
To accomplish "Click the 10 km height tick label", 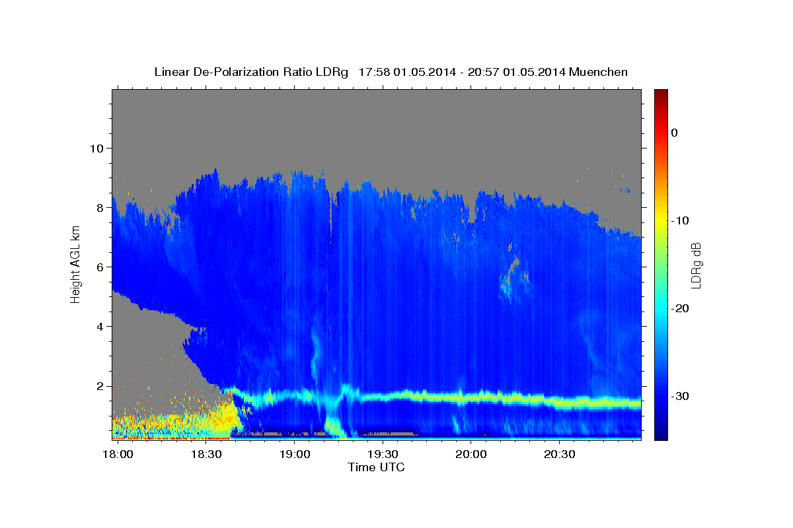I will [96, 148].
